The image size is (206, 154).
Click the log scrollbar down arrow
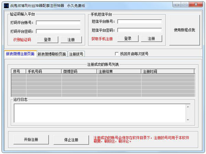click(x=188, y=120)
